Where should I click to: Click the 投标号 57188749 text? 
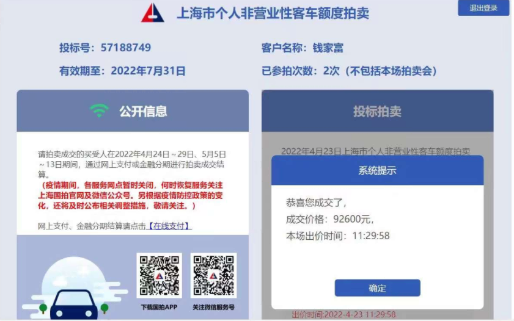point(105,48)
